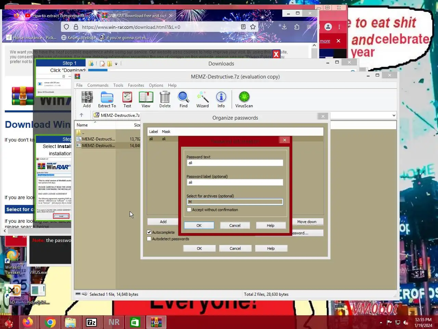
Task: Open Firefox reader view icon
Action: (x=243, y=27)
